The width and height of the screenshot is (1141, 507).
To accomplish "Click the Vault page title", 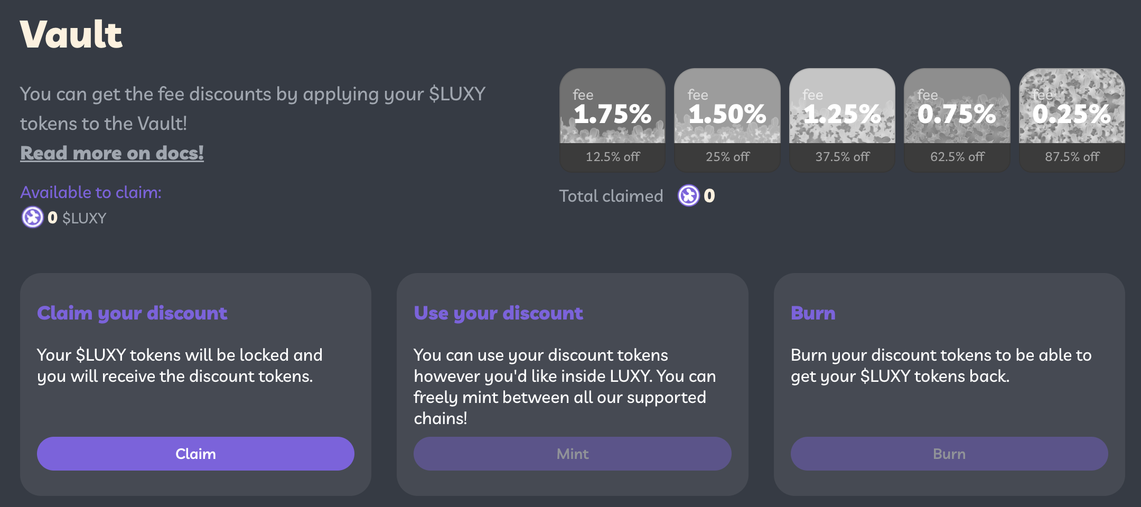I will click(71, 35).
